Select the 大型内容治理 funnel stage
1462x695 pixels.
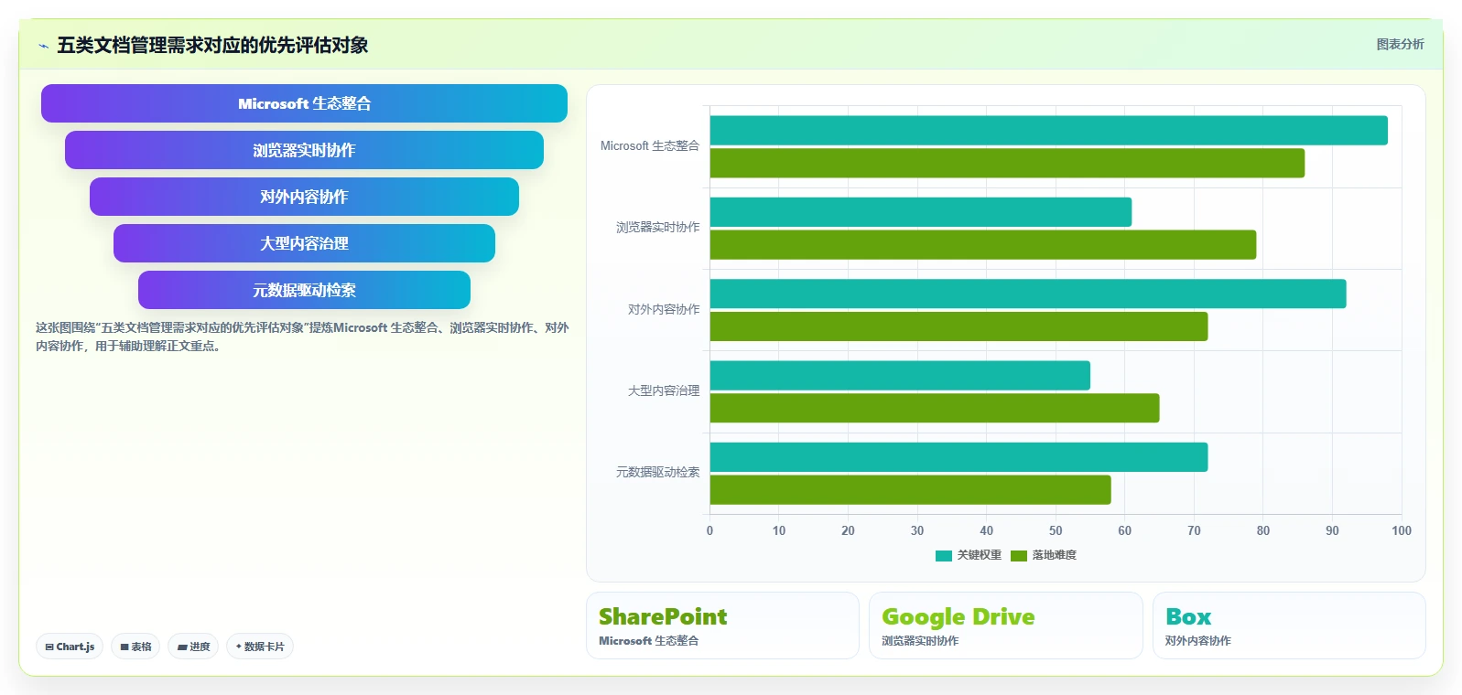(x=304, y=243)
